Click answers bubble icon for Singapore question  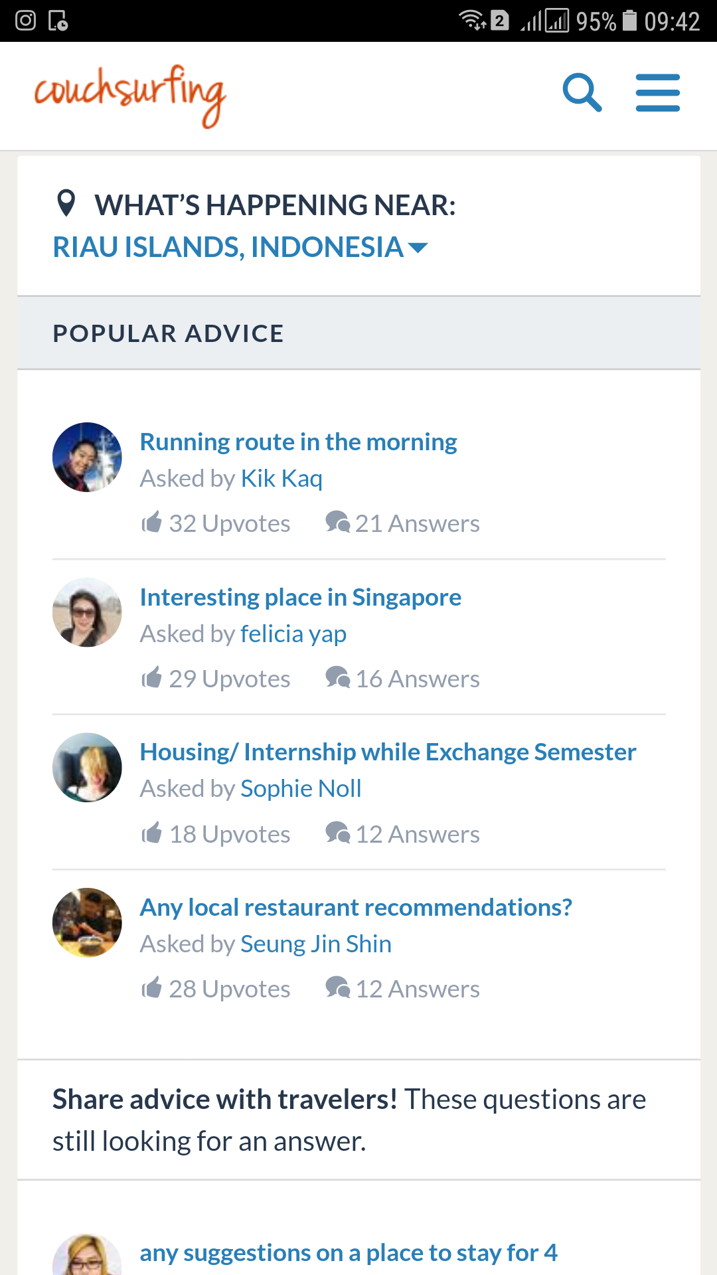point(337,677)
